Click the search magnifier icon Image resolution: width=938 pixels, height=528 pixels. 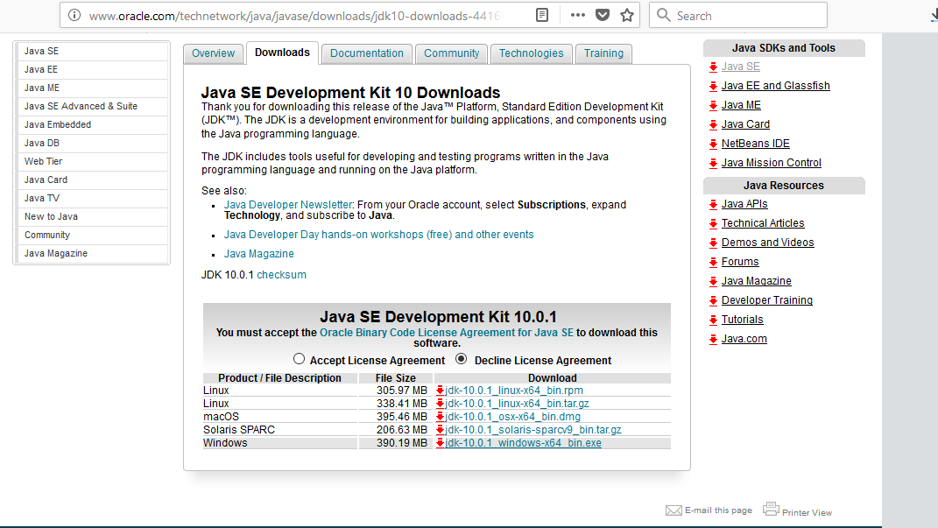(663, 15)
